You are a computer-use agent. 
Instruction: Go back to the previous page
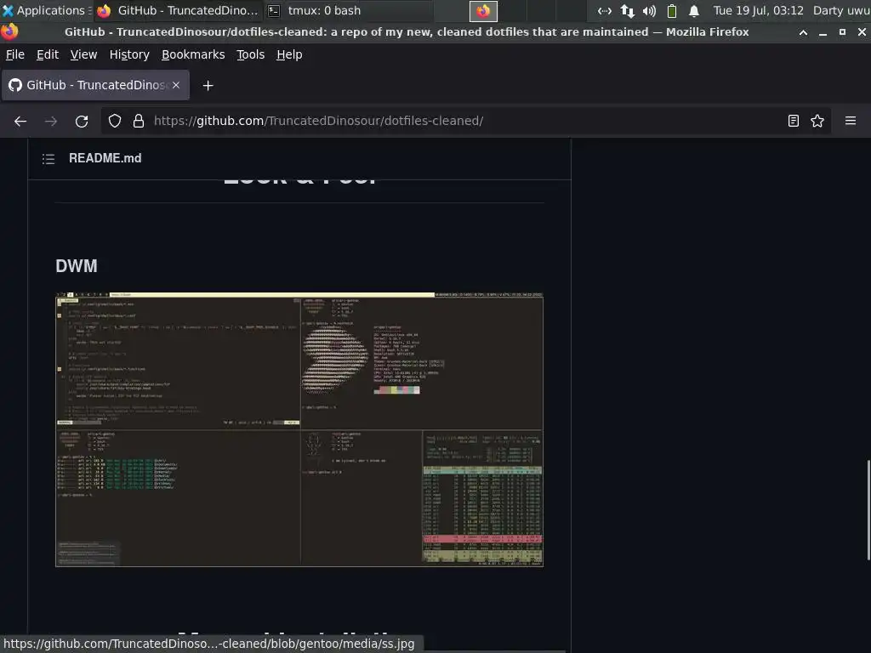tap(20, 121)
